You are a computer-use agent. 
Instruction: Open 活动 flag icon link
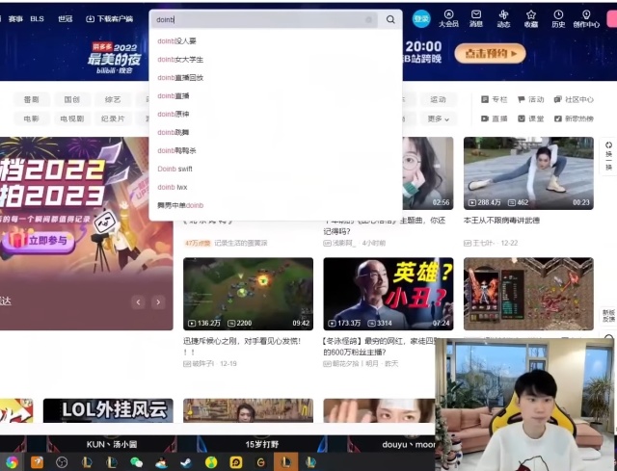coord(530,99)
